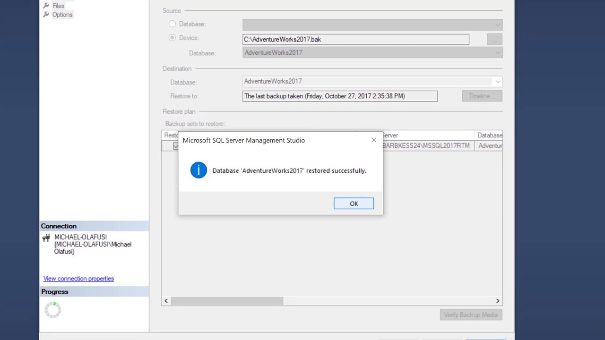Click the Restore to last backup field
The height and width of the screenshot is (340, 605).
click(340, 96)
